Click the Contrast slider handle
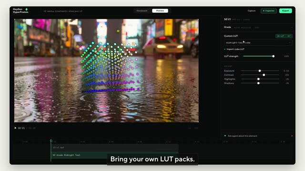Viewport: 305px width, 171px height. tap(264, 75)
